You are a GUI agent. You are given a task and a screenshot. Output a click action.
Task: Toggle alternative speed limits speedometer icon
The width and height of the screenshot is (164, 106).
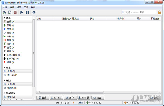[x=81, y=103]
